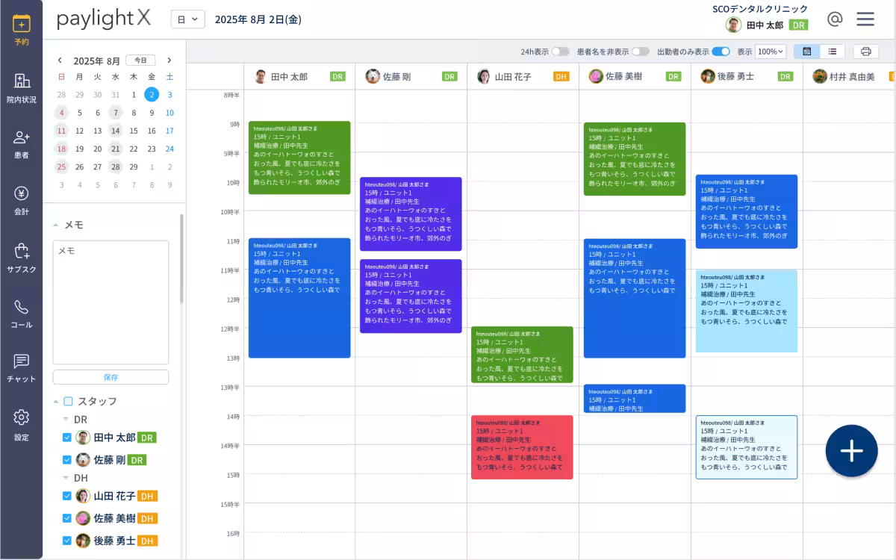Click the red appointment block

pyautogui.click(x=522, y=447)
